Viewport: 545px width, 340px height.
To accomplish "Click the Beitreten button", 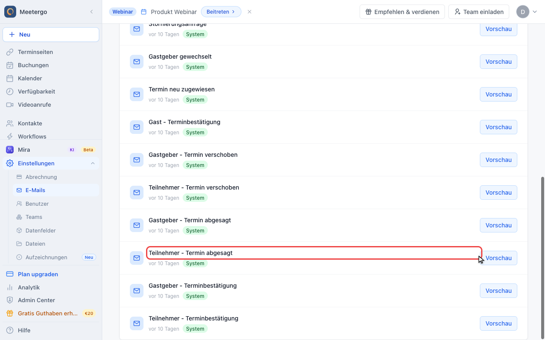I will tap(221, 12).
